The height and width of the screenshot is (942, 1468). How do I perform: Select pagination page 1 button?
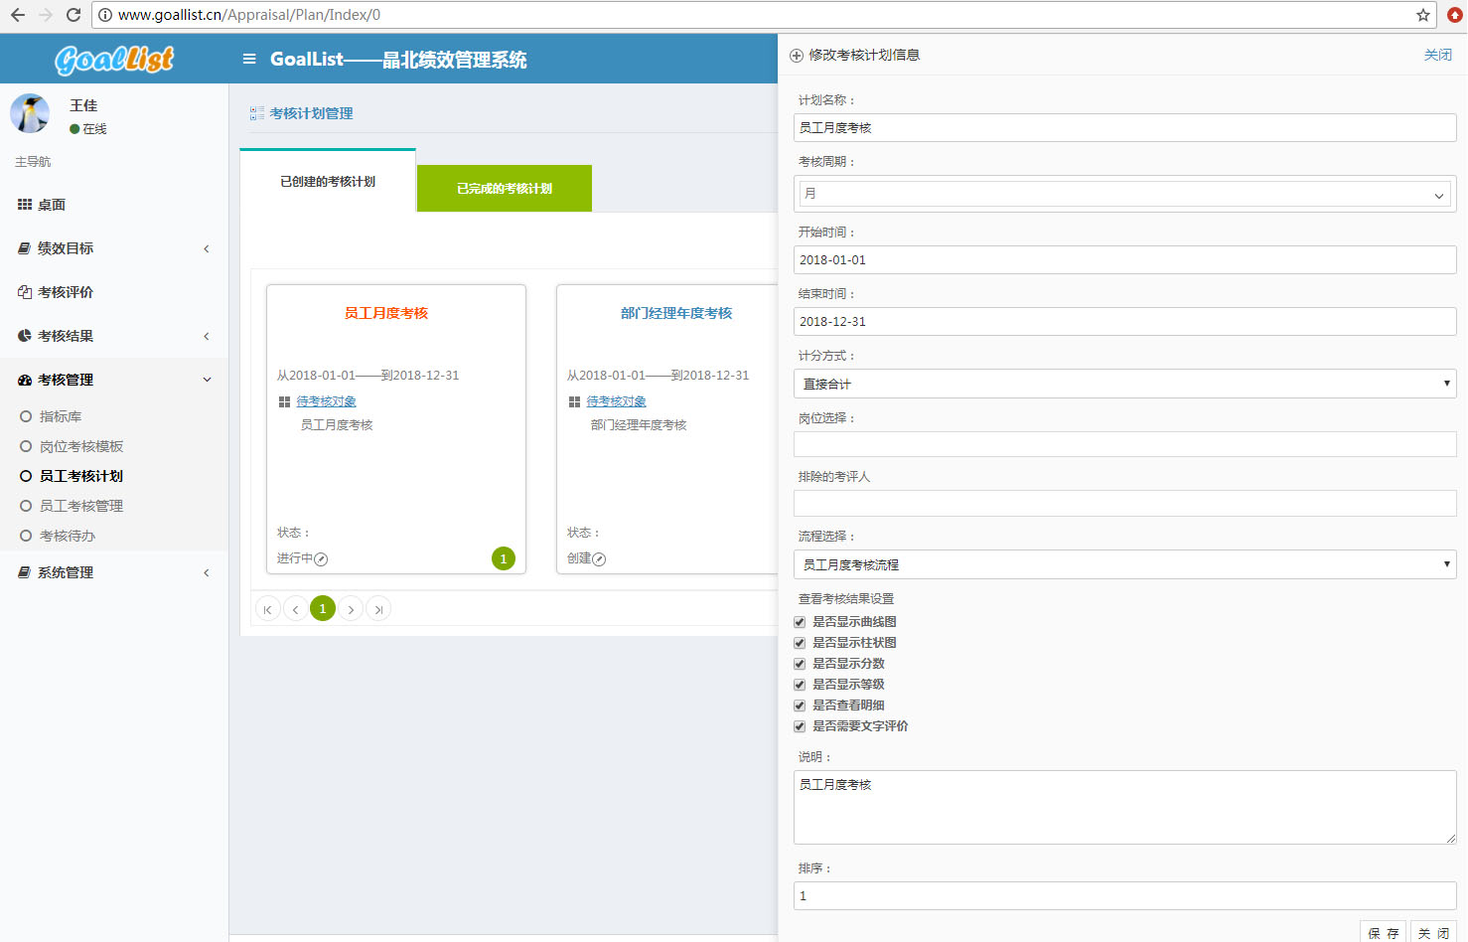click(323, 609)
